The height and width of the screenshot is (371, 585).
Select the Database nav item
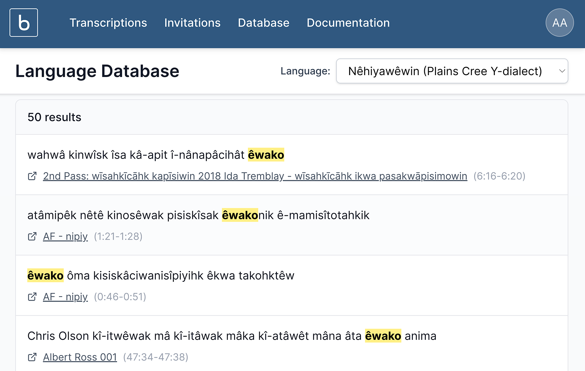(263, 23)
